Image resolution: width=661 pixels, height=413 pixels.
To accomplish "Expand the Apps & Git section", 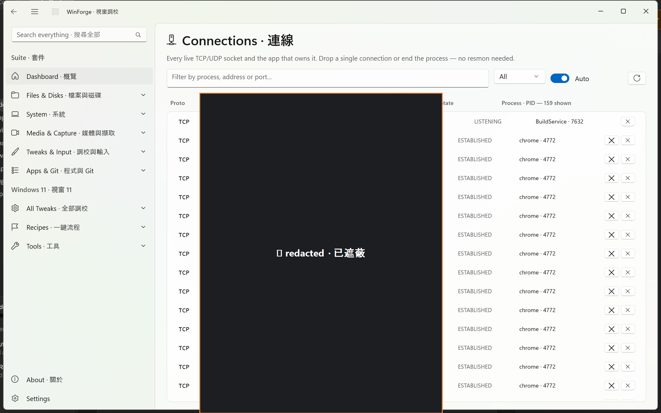I will (143, 171).
